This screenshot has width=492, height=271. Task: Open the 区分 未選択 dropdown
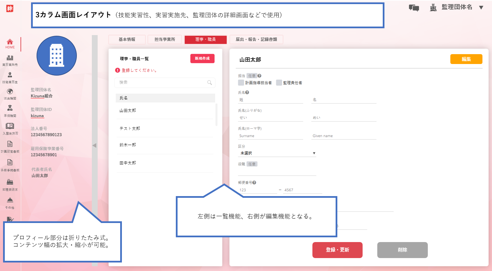277,153
